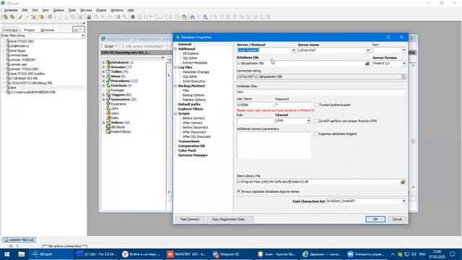Switch to the Windows tab in explorer
The width and height of the screenshot is (462, 260).
(47, 30)
